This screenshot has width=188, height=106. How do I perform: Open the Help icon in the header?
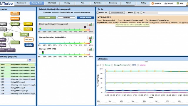coord(178,3)
